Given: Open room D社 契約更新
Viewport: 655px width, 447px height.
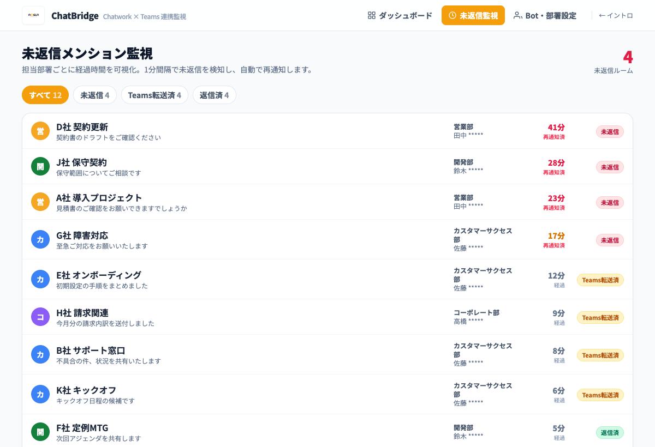Looking at the screenshot, I should coord(327,131).
